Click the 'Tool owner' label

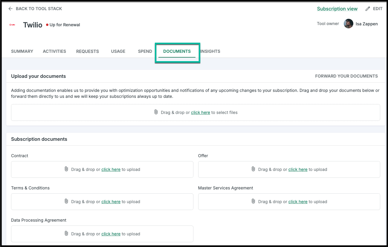(328, 24)
